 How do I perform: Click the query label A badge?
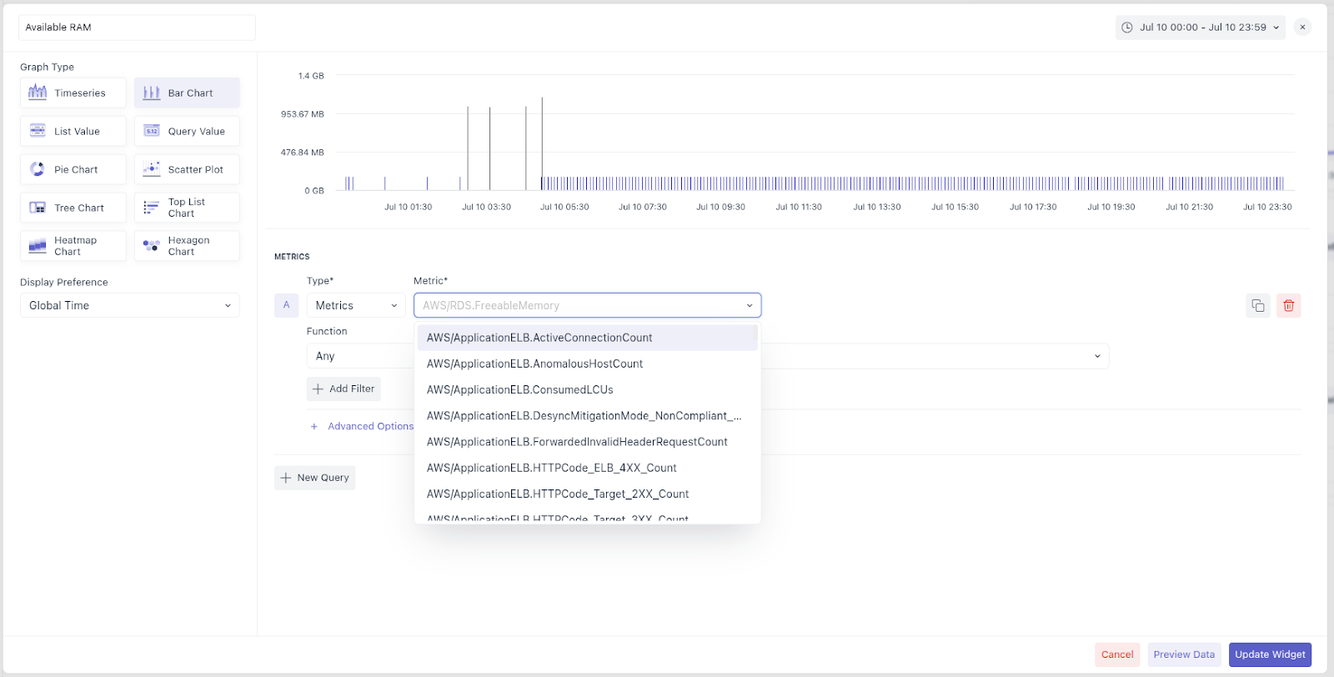pos(287,305)
